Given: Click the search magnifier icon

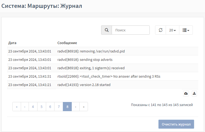Looking at the screenshot, I should click(x=107, y=30).
